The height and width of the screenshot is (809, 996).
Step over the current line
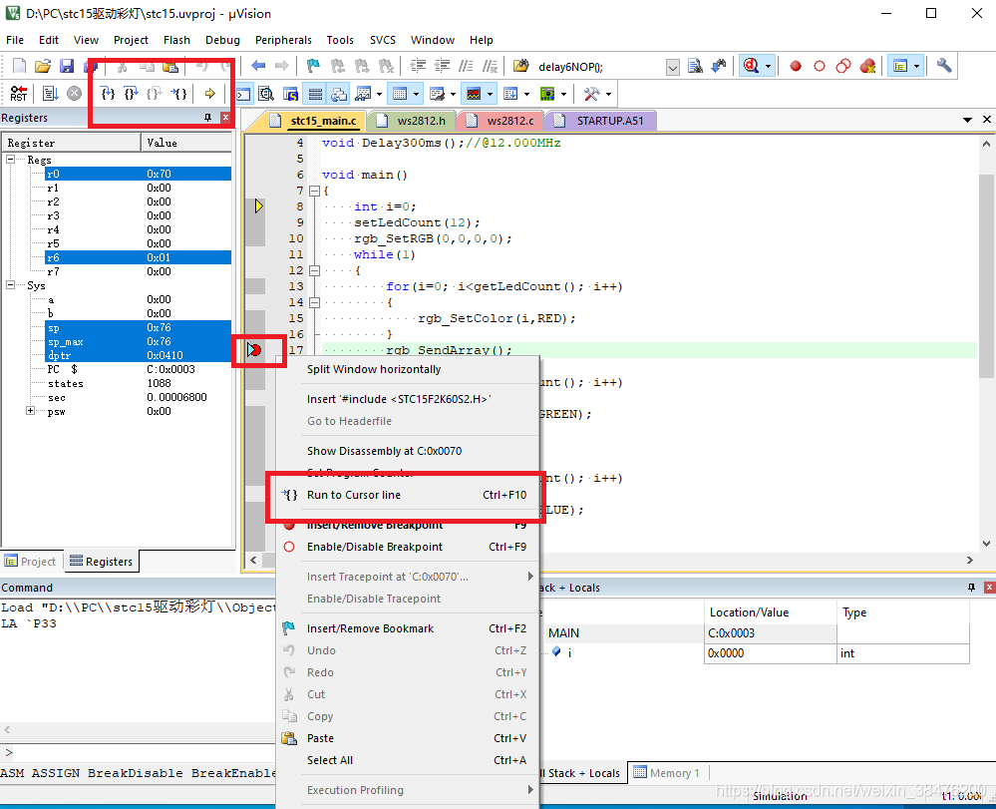(131, 94)
